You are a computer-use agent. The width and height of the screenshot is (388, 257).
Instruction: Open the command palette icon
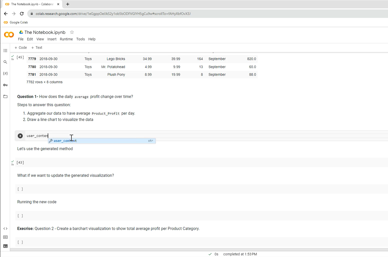[x=5, y=237]
